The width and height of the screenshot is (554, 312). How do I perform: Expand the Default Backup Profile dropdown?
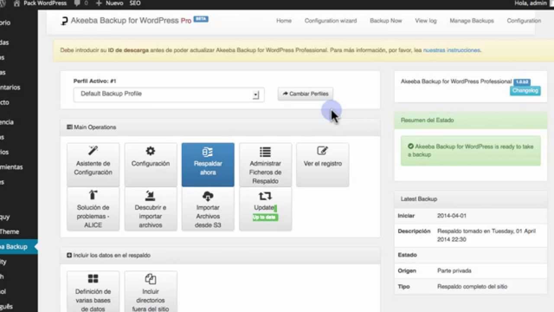coord(169,94)
